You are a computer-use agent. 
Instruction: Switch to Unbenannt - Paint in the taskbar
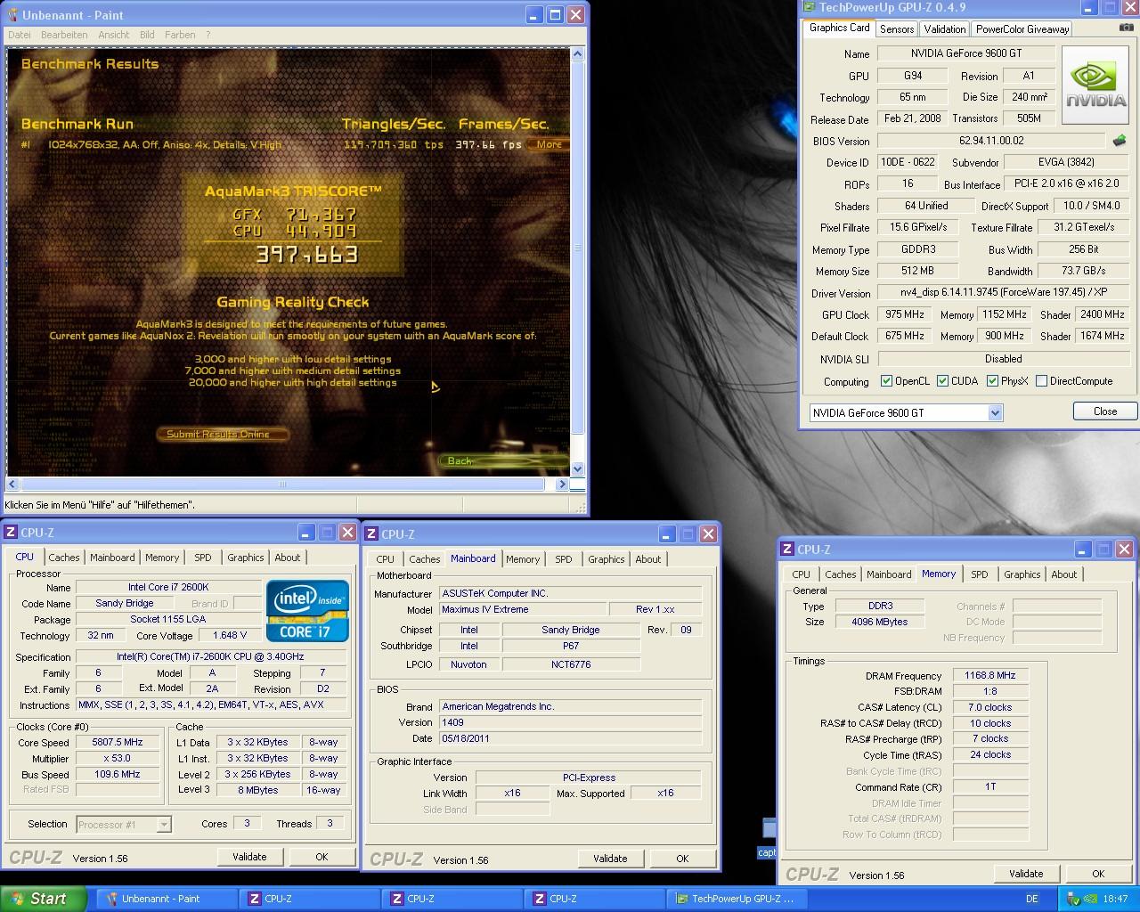tap(167, 899)
